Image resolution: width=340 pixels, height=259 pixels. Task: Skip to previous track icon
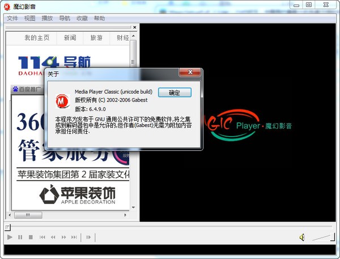point(42,237)
